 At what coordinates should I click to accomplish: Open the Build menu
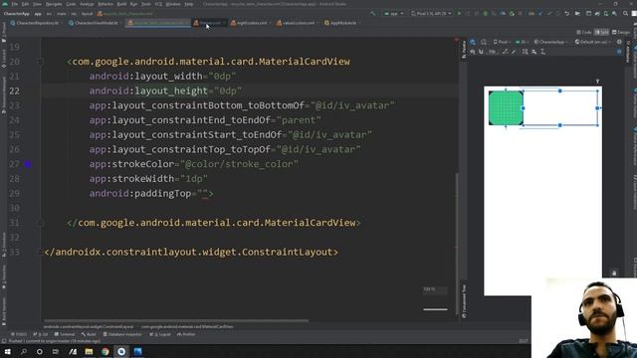point(121,4)
